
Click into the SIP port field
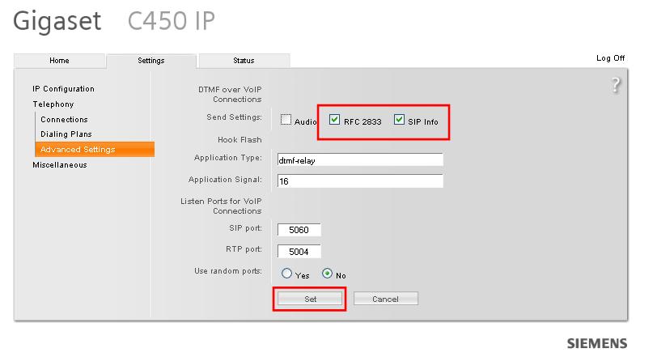[299, 230]
